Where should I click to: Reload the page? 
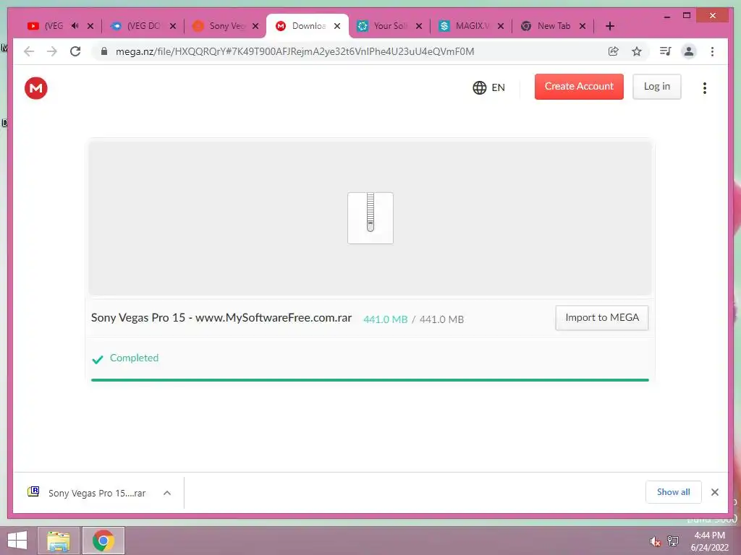[x=75, y=51]
